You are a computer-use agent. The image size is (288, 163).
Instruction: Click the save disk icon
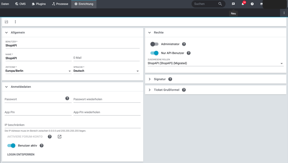tap(6, 22)
